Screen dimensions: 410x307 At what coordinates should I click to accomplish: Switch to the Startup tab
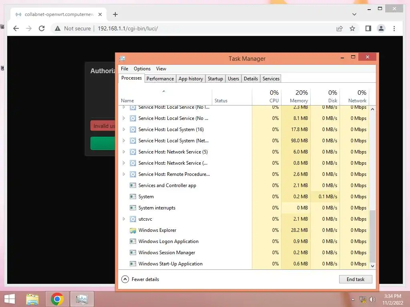click(215, 79)
